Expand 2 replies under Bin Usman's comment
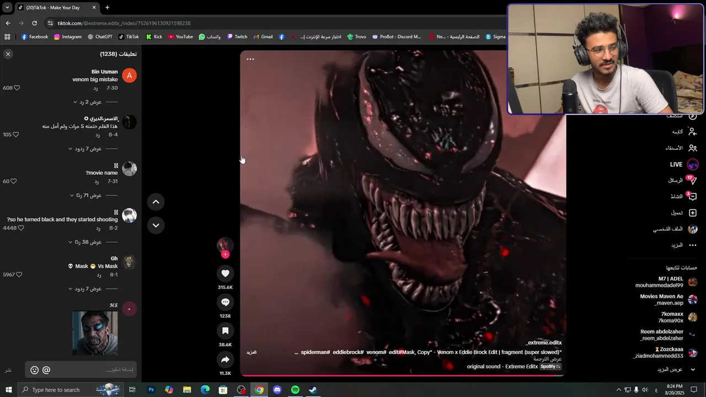The height and width of the screenshot is (397, 706). 91,102
